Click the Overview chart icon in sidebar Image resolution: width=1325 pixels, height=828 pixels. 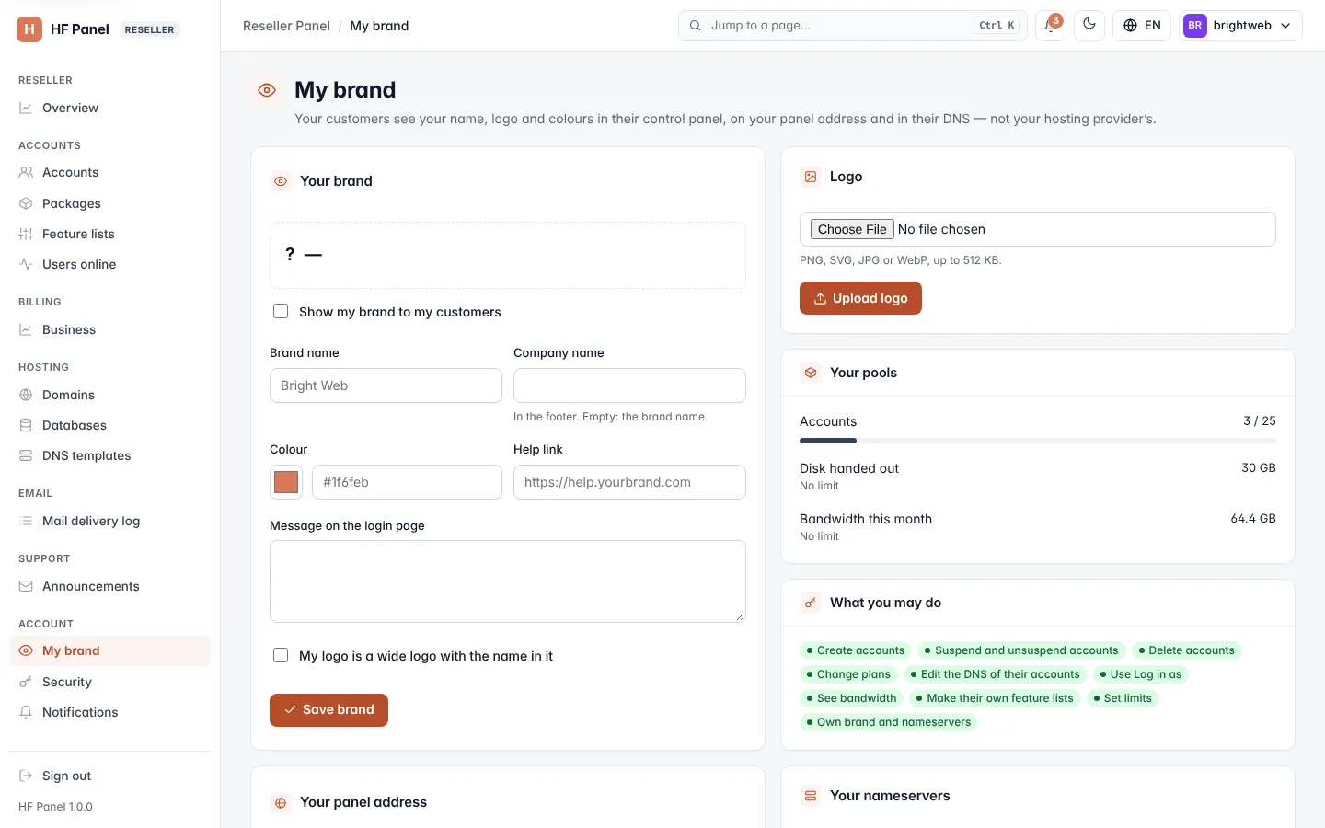pyautogui.click(x=26, y=108)
